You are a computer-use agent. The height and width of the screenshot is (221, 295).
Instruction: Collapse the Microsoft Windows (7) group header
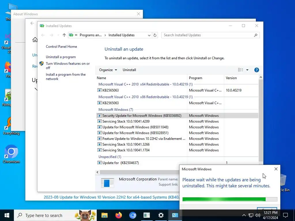(x=116, y=110)
